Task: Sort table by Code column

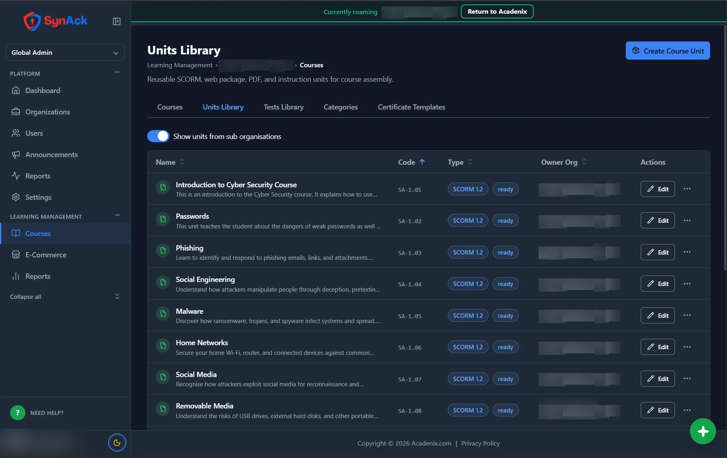Action: (x=412, y=162)
